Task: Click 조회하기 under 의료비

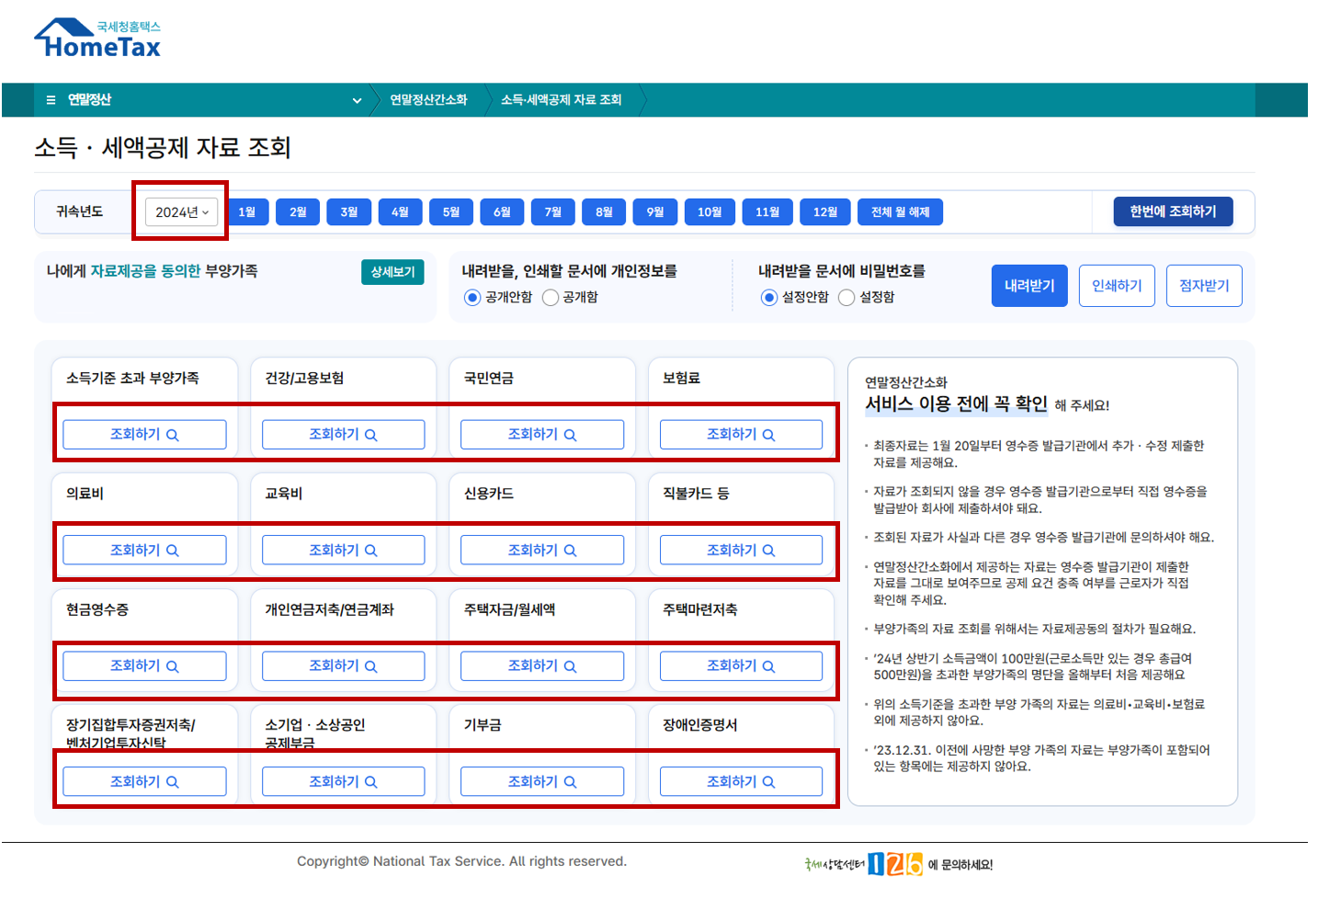Action: (144, 551)
